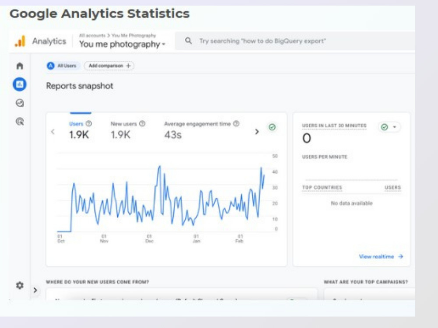Viewport: 438px width, 328px height.
Task: Click the All Users segment chip
Action: (x=63, y=66)
